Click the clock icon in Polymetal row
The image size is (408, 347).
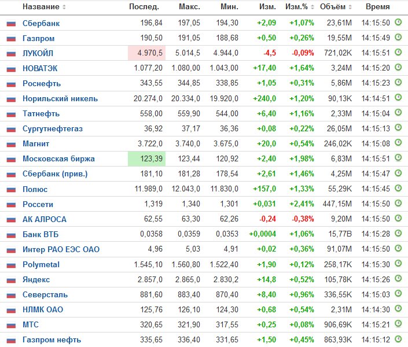click(398, 264)
